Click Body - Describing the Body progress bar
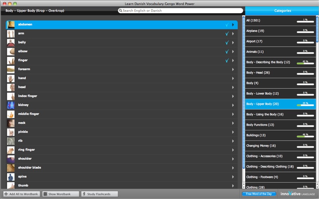The image size is (319, 199). pyautogui.click(x=305, y=64)
